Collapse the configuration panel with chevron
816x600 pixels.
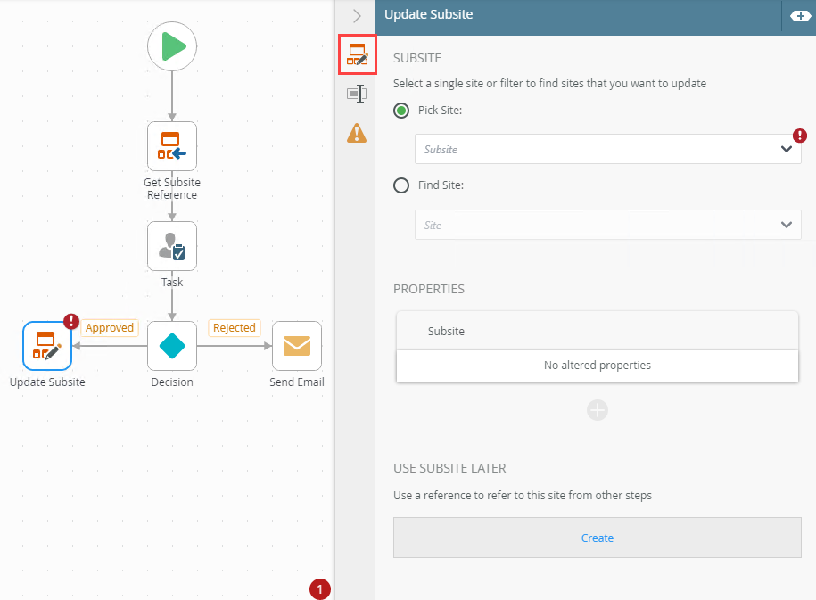(357, 15)
